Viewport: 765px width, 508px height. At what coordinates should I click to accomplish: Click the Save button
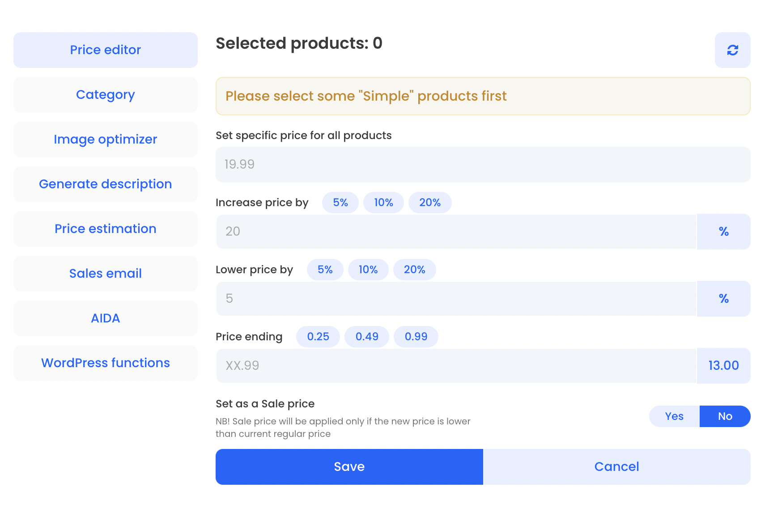[x=349, y=467]
